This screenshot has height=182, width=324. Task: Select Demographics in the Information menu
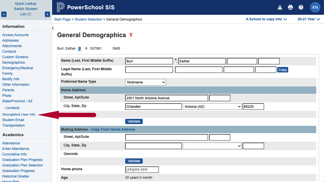tap(14, 62)
